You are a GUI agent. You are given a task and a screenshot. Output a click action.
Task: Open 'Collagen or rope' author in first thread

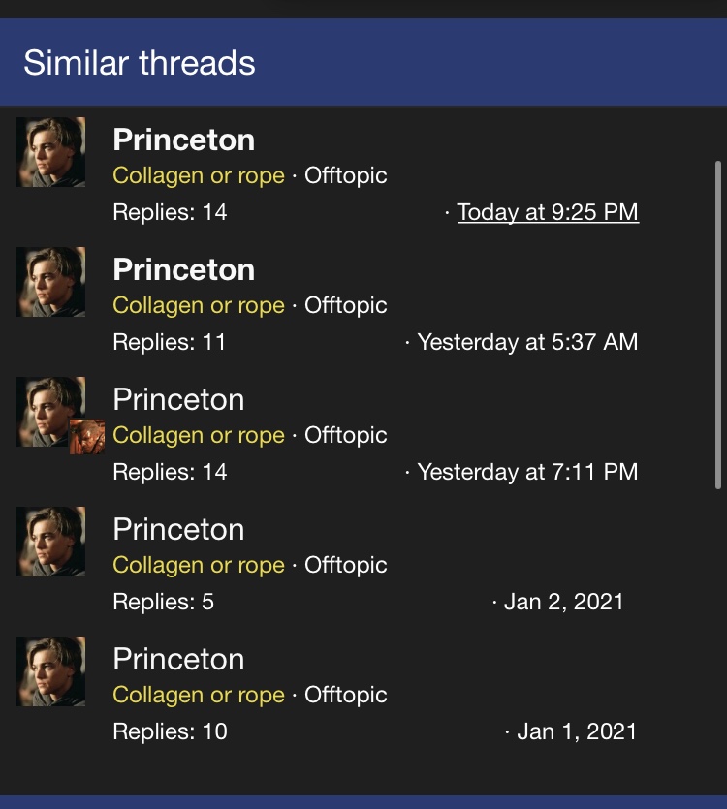click(x=199, y=176)
